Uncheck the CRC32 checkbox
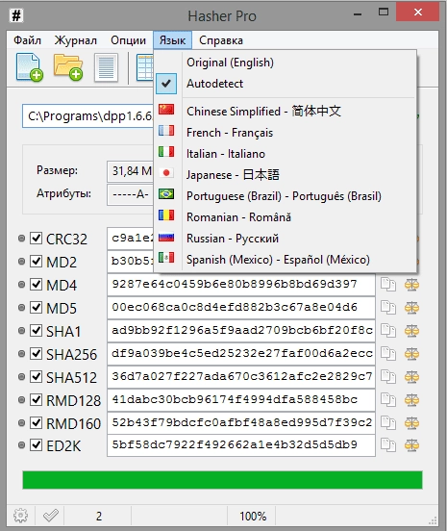This screenshot has width=447, height=531. point(36,238)
